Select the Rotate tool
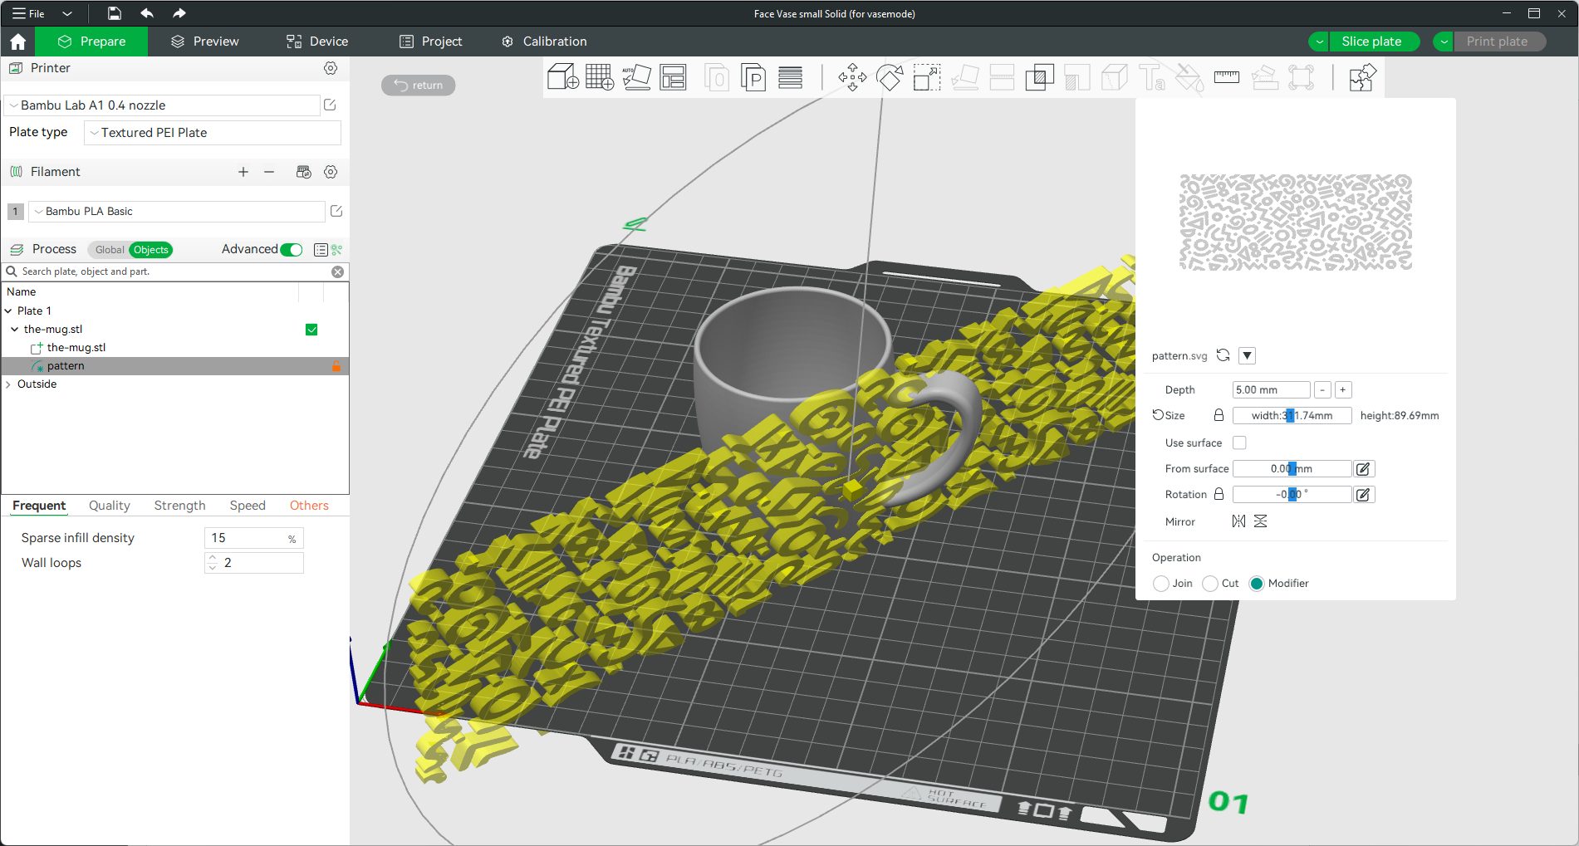The height and width of the screenshot is (846, 1579). coord(890,78)
